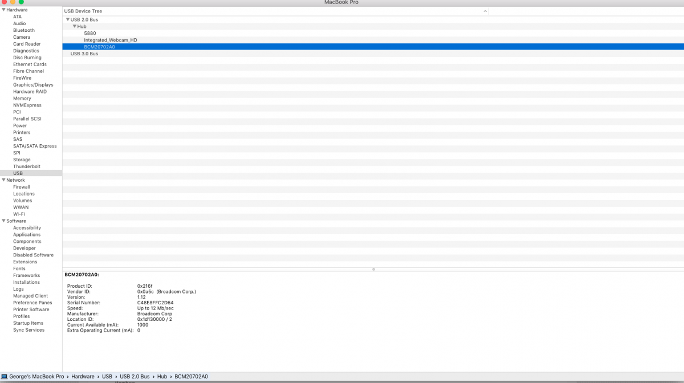Select SPI in the sidebar
Viewport: 684px width, 383px height.
pos(17,153)
